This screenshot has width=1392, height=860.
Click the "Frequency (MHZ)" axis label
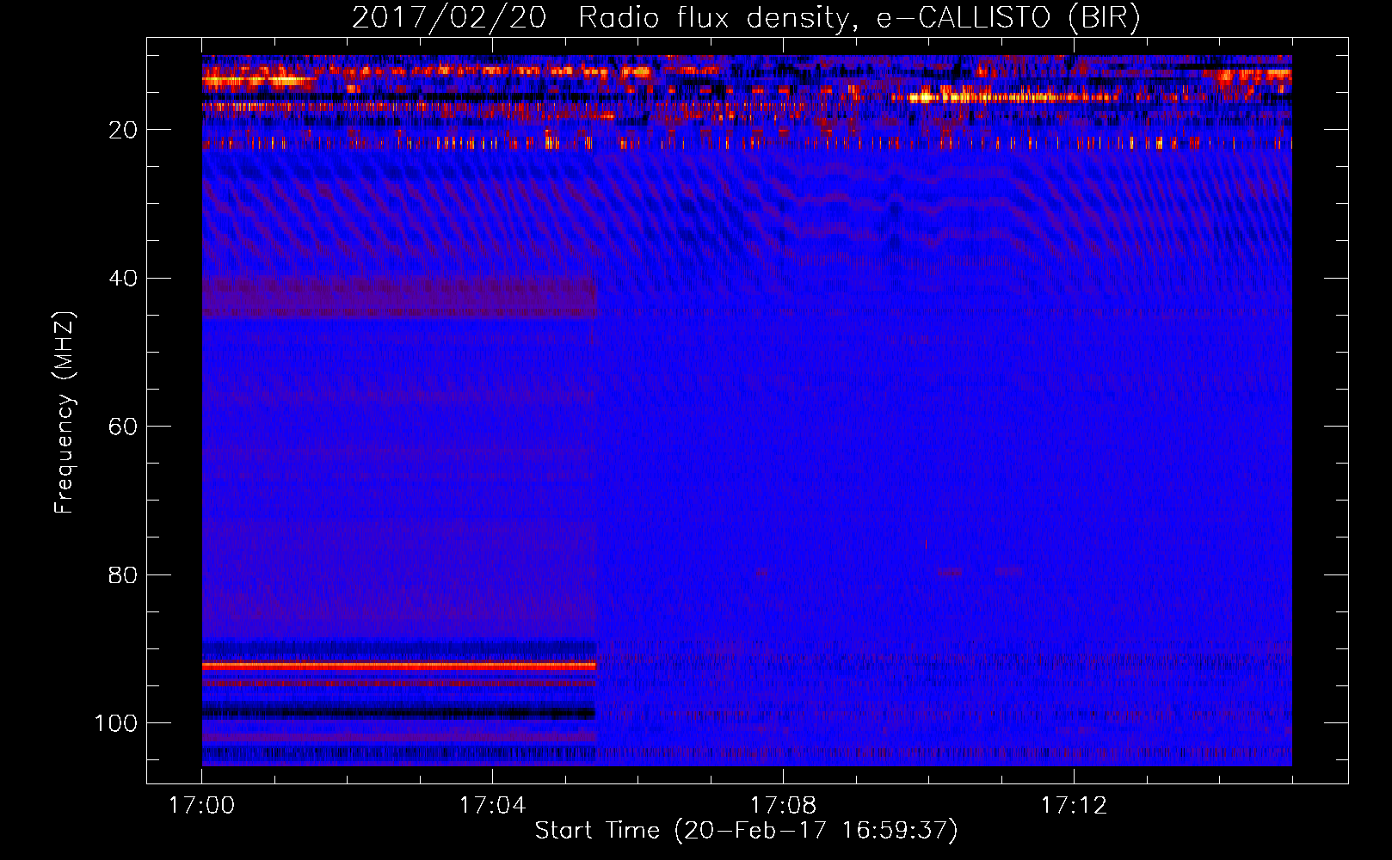[65, 413]
